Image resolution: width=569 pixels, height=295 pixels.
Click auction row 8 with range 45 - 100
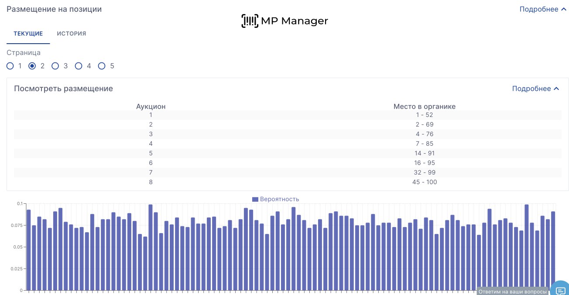(x=288, y=182)
